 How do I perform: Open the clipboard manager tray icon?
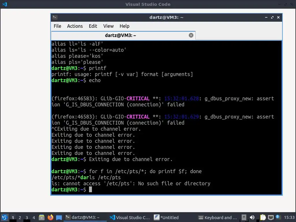tap(263, 217)
